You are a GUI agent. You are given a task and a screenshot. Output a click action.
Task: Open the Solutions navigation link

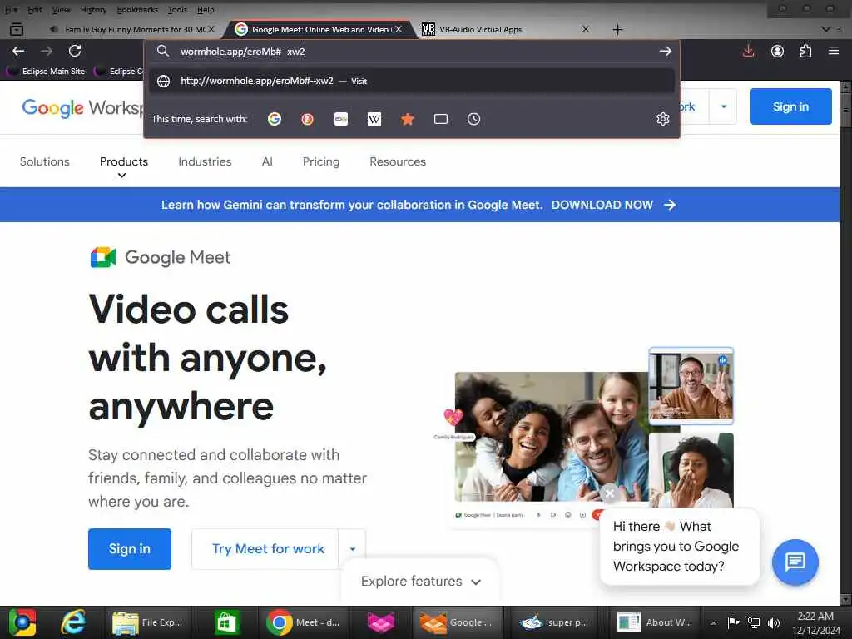[x=45, y=161]
